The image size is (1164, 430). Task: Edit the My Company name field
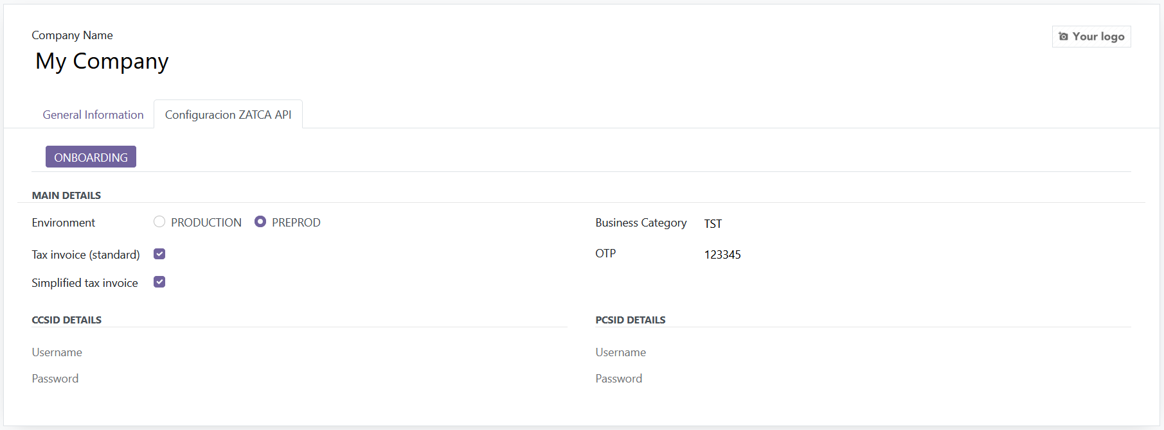coord(102,62)
